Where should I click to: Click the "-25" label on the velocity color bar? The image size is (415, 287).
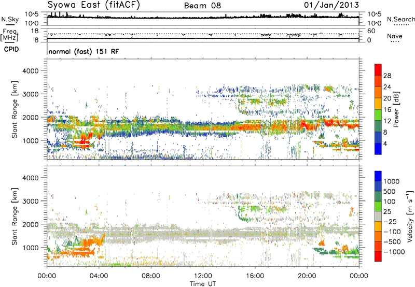tap(390, 221)
